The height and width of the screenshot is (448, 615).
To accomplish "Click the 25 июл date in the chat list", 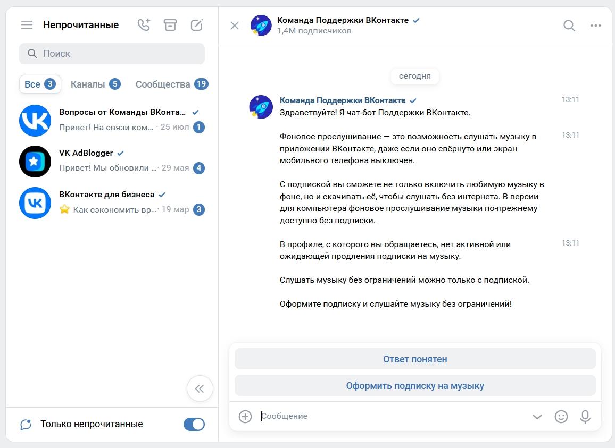I will [174, 127].
